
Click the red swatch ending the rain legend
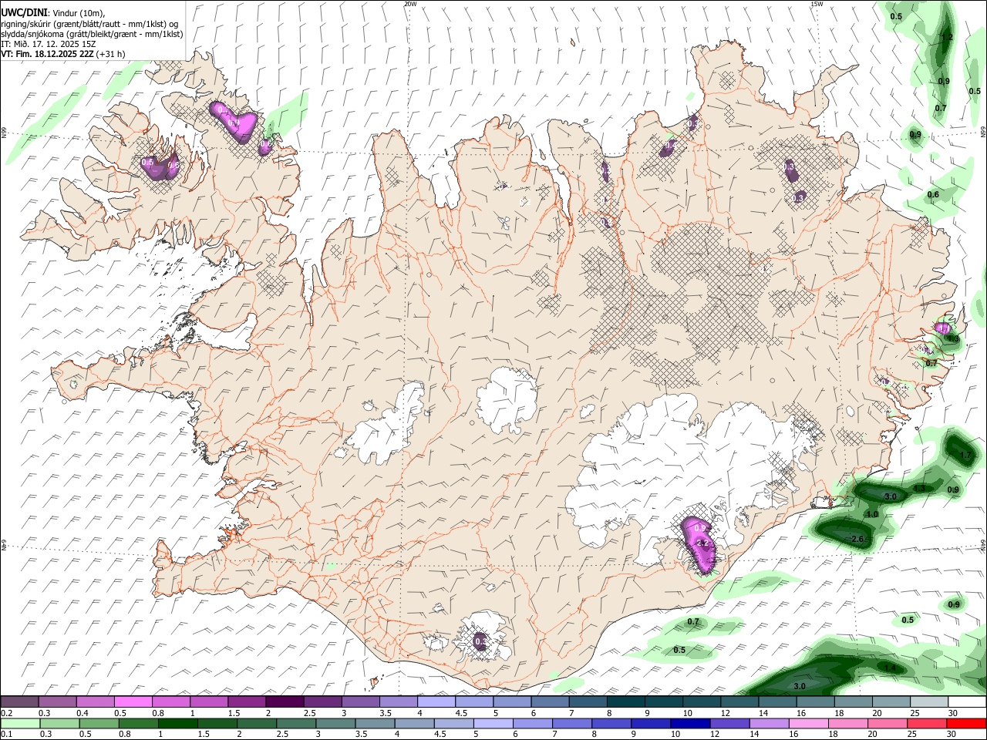(967, 723)
